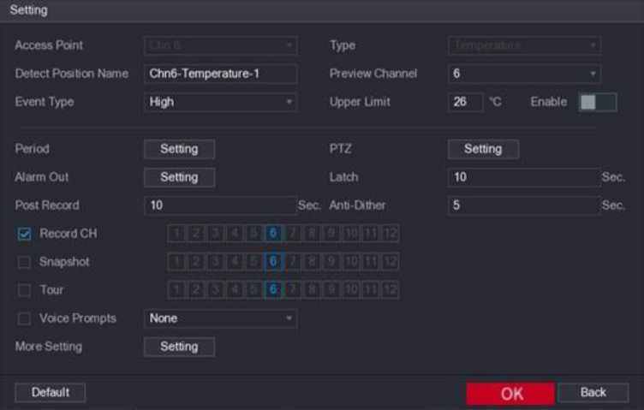The width and height of the screenshot is (644, 410).
Task: Click the Detect Position Name field
Action: (x=220, y=74)
